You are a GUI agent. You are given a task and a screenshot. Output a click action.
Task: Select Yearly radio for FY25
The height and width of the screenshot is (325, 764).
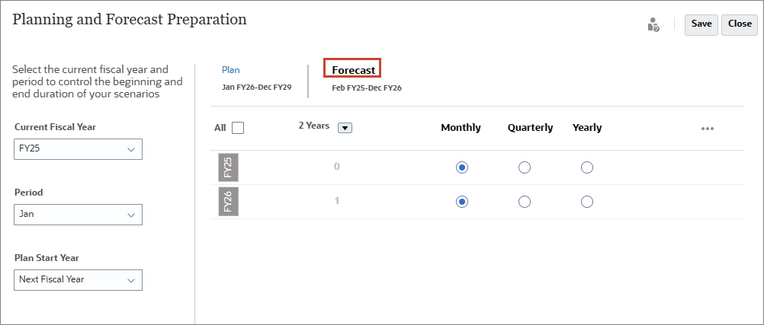click(x=587, y=167)
